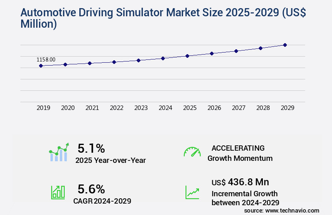Pick the 2021 data point on the chart
The width and height of the screenshot is (332, 215).
pos(90,63)
